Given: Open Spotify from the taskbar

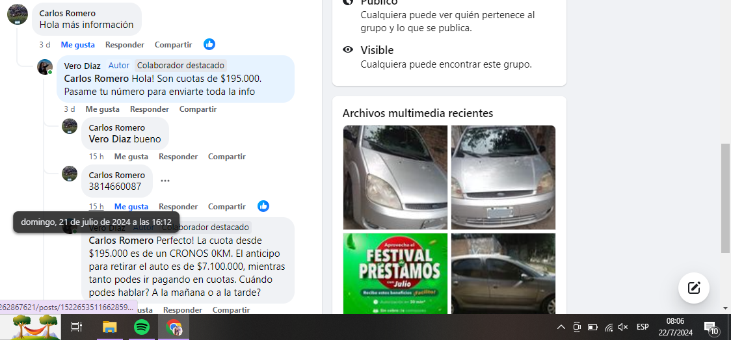Looking at the screenshot, I should coord(142,327).
